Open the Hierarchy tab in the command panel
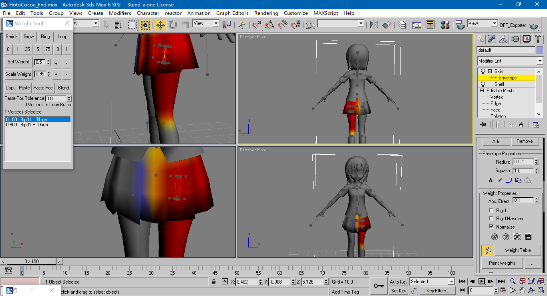The width and height of the screenshot is (547, 296). point(503,39)
